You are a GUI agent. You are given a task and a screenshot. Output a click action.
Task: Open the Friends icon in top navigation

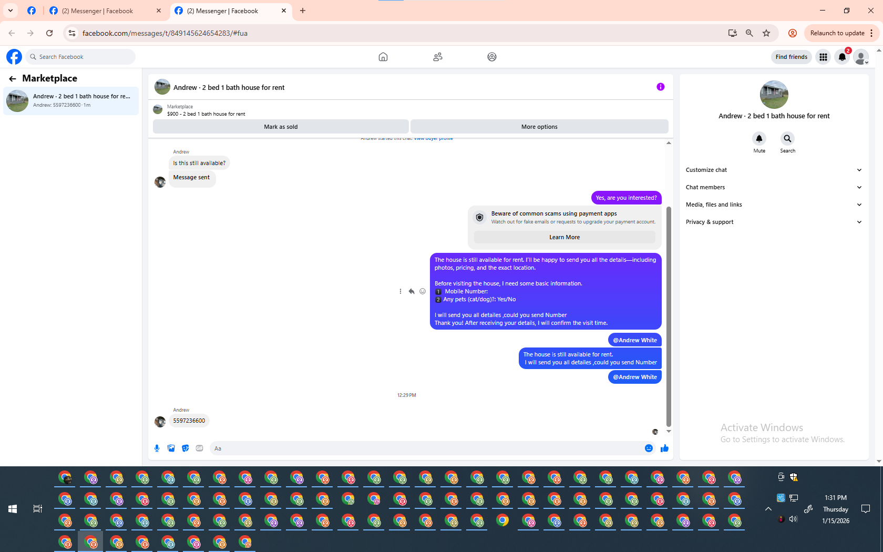point(438,57)
